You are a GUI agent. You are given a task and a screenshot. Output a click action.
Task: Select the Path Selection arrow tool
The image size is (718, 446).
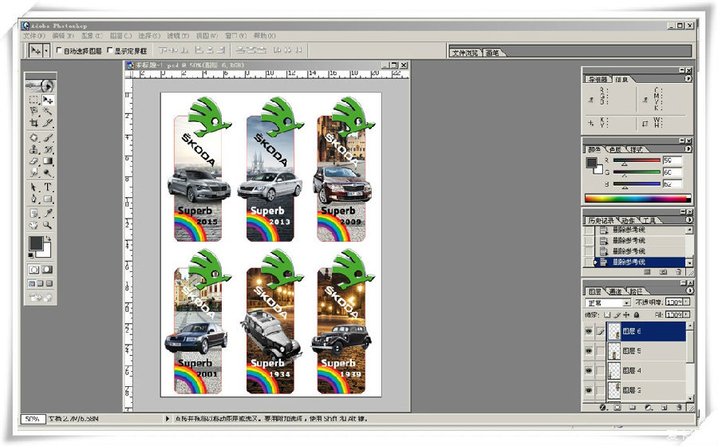34,187
